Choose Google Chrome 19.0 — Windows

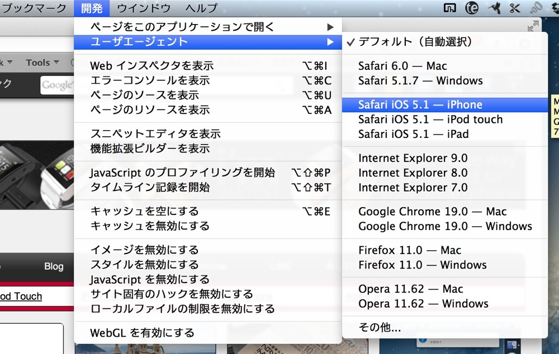445,226
